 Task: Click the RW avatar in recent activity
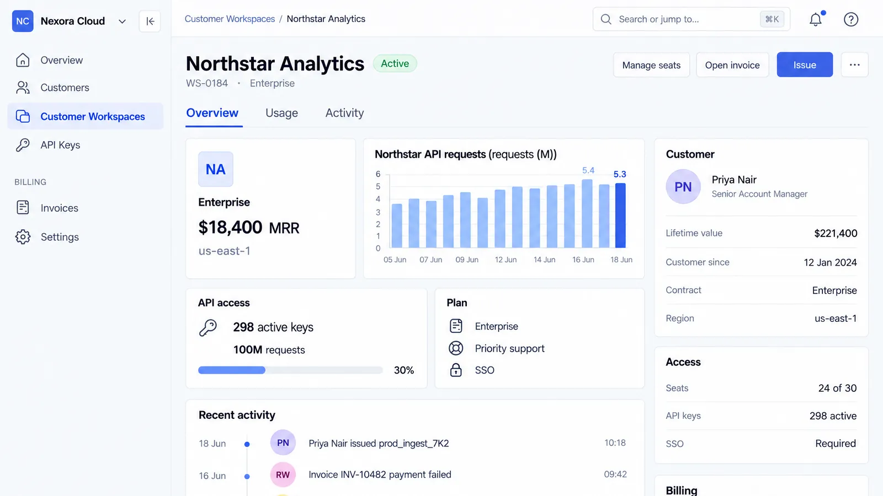283,475
